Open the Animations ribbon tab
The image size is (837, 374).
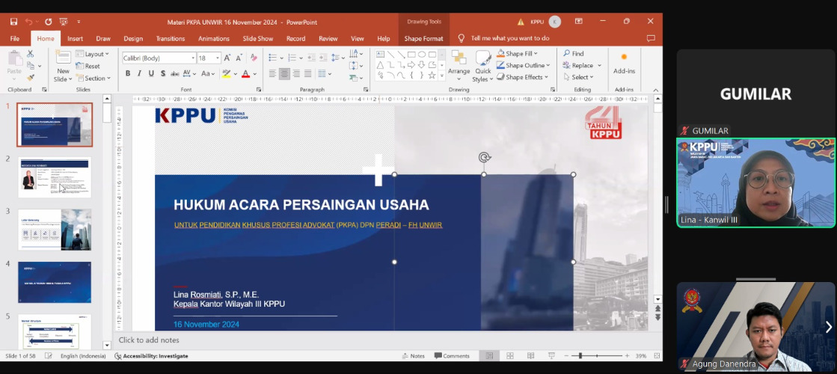[213, 38]
